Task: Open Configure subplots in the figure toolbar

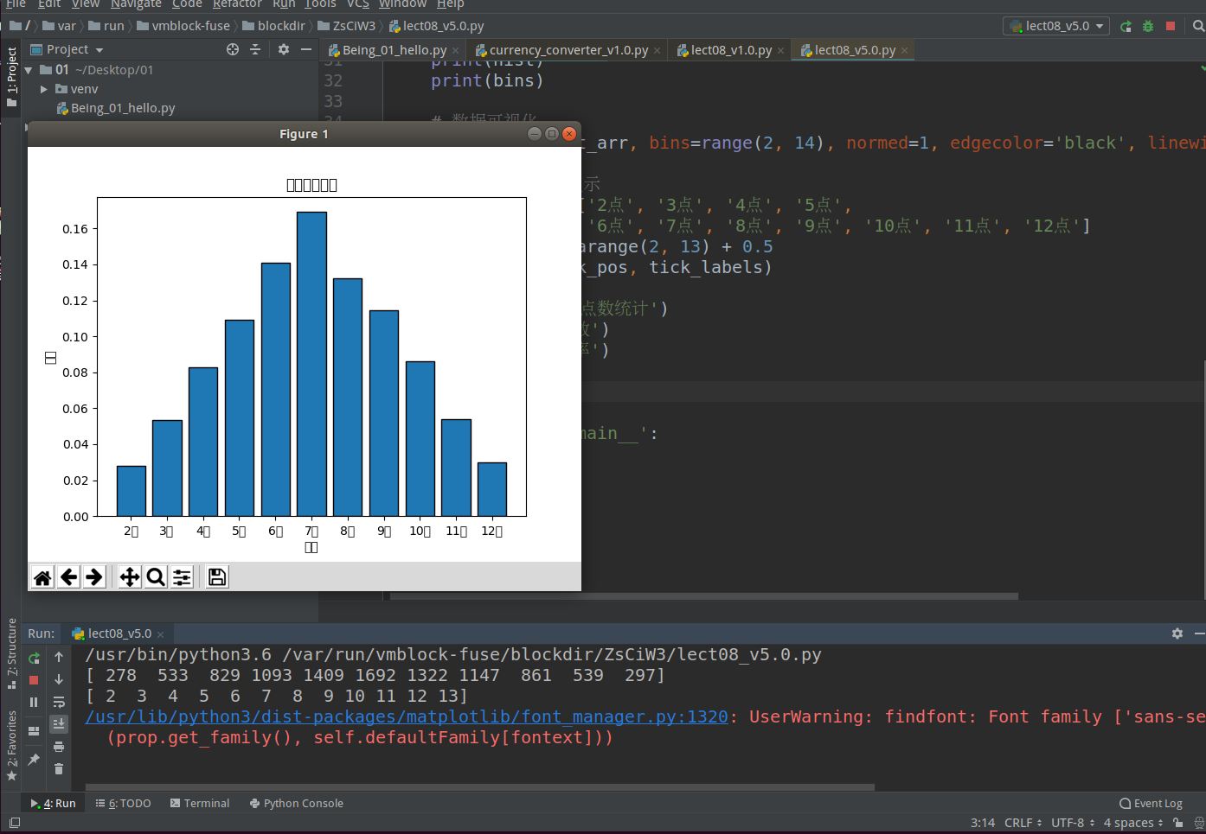Action: point(182,577)
